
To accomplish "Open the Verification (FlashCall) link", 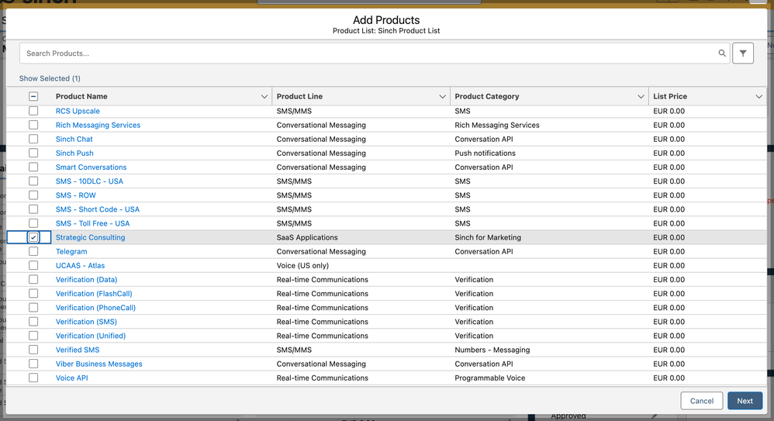I will coord(94,294).
